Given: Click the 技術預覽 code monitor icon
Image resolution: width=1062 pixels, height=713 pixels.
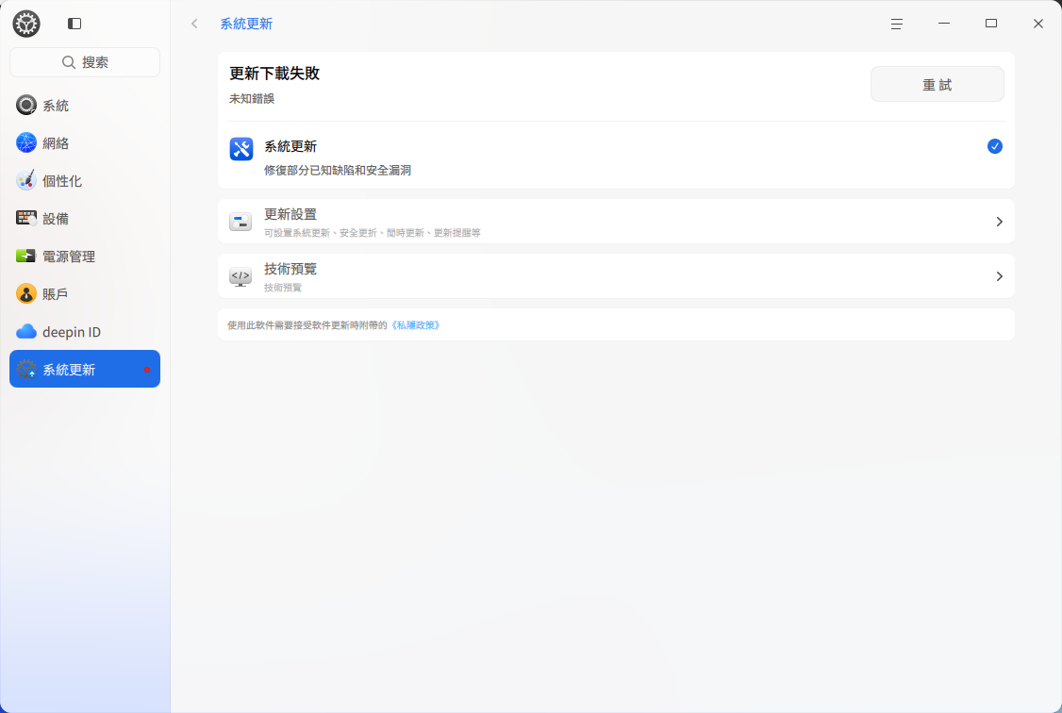Looking at the screenshot, I should (241, 276).
